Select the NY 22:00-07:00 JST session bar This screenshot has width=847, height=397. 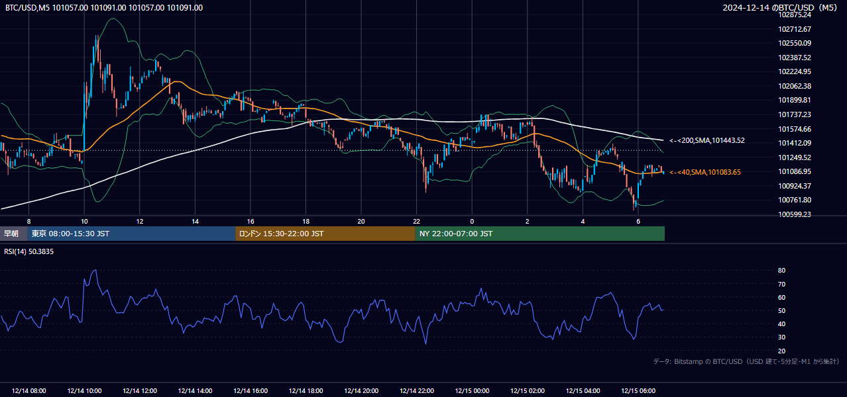click(539, 234)
